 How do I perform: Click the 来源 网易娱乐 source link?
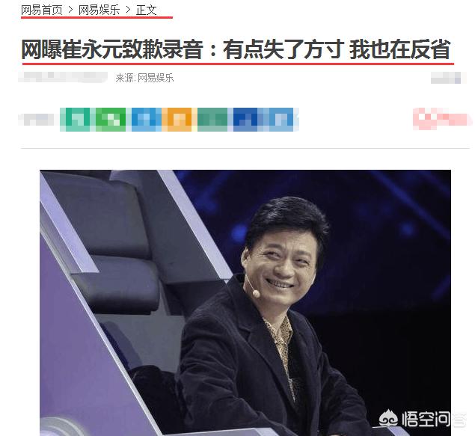click(x=144, y=78)
